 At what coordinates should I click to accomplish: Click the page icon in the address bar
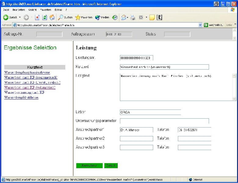(x=15, y=25)
